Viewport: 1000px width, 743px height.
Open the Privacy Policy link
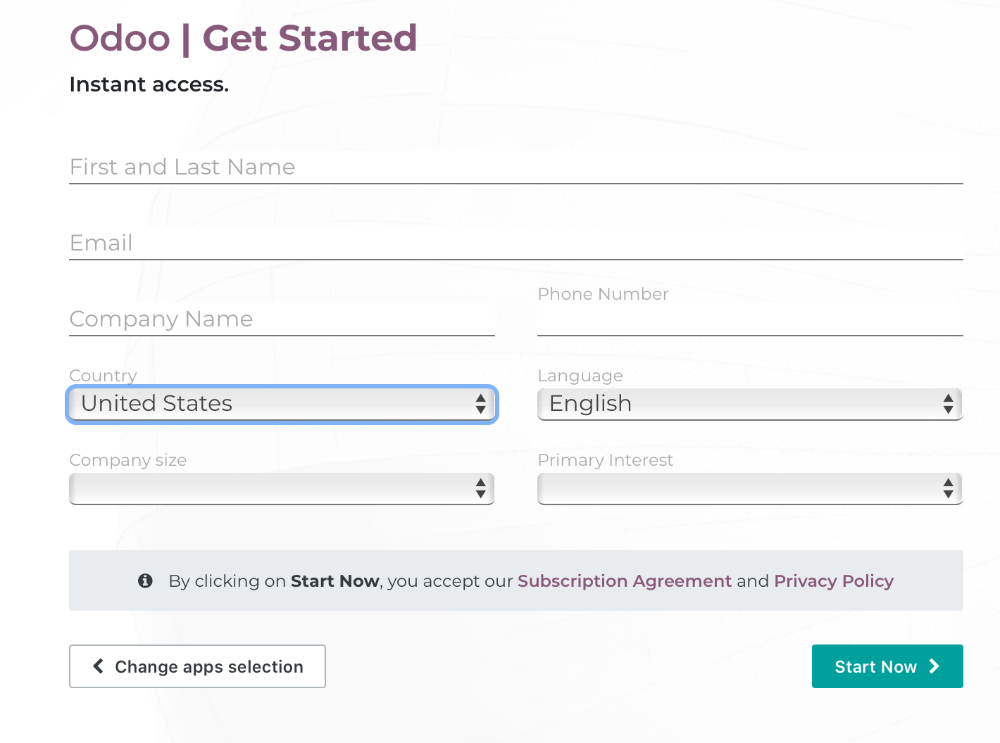click(834, 581)
